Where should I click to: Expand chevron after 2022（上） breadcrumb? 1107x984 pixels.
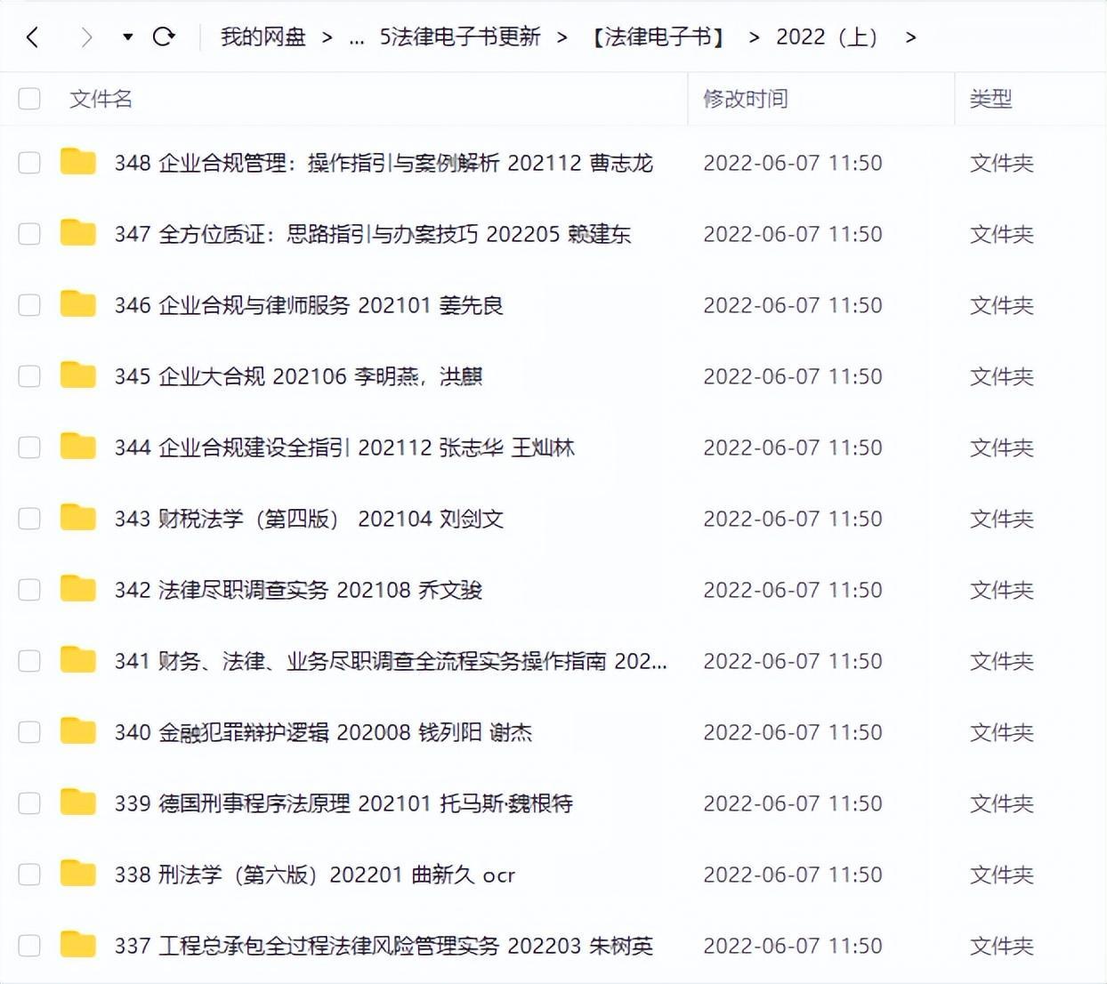[910, 37]
